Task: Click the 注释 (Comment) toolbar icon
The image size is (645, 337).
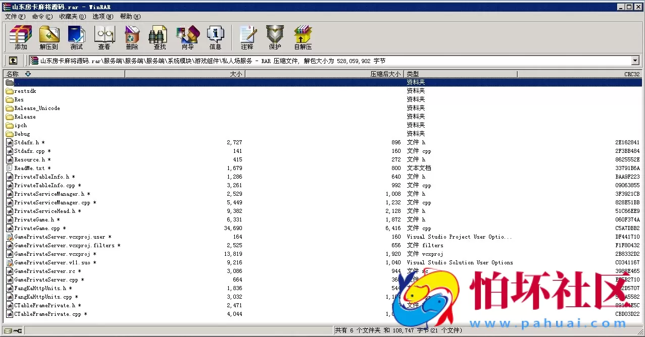Action: (x=247, y=37)
